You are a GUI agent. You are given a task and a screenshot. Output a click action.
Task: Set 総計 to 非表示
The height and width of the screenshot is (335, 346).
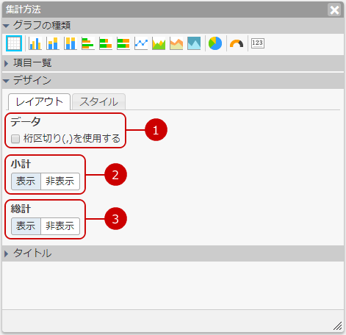(x=60, y=226)
